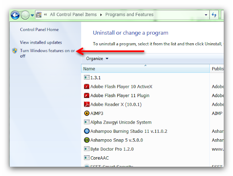Open the recent pages dropdown arrow
Screen dimensions: 233x176
click(x=32, y=15)
